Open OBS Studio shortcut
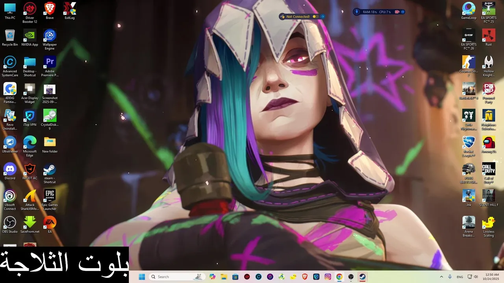 coord(10,225)
